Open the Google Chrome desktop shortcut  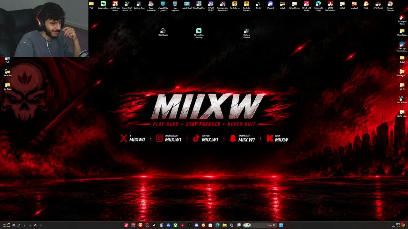[390, 6]
